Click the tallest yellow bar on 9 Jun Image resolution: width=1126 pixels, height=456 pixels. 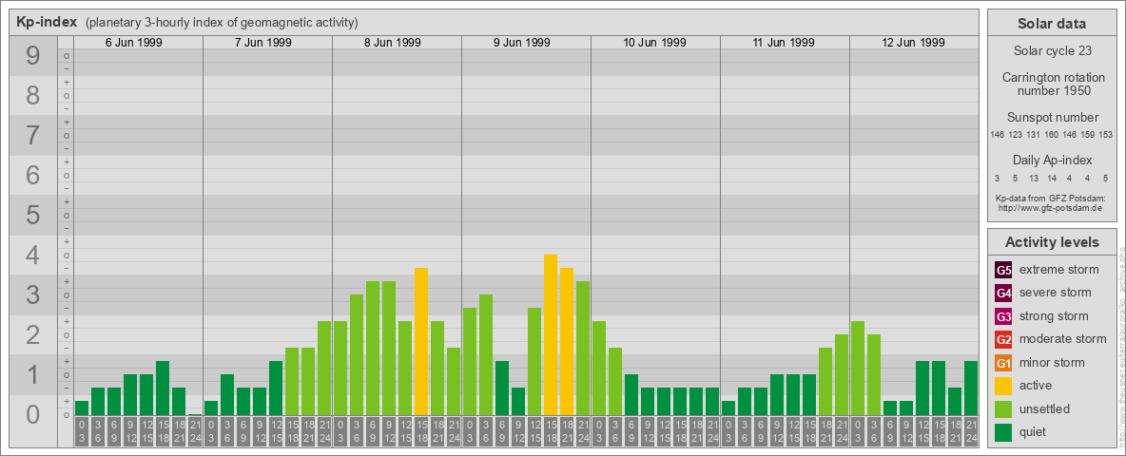point(550,334)
